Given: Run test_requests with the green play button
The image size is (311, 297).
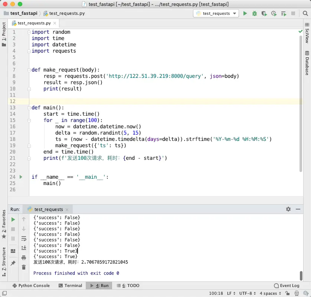Looking at the screenshot, I should [245, 13].
